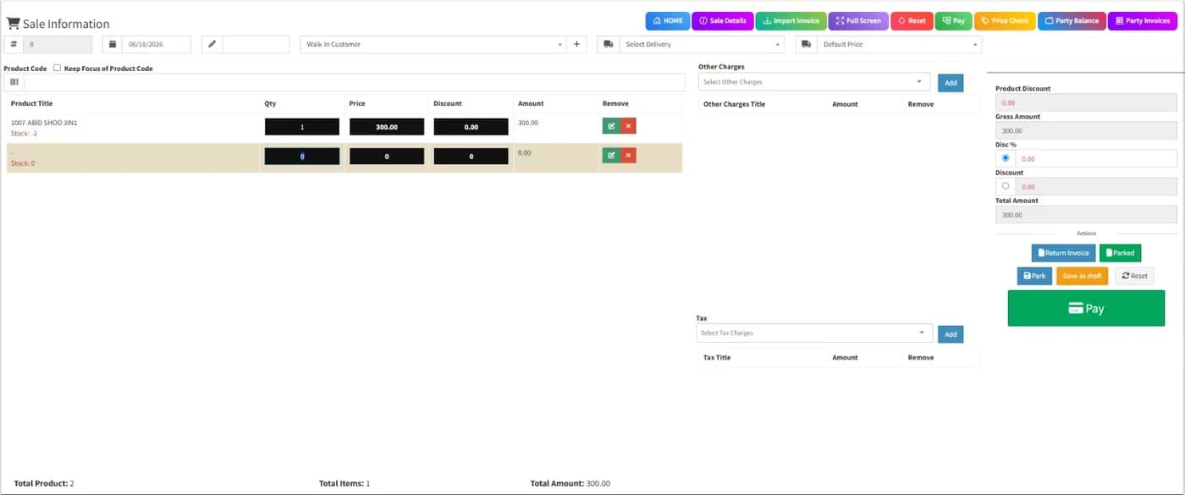Click the Tax Title column header
Image resolution: width=1185 pixels, height=495 pixels.
click(x=717, y=357)
